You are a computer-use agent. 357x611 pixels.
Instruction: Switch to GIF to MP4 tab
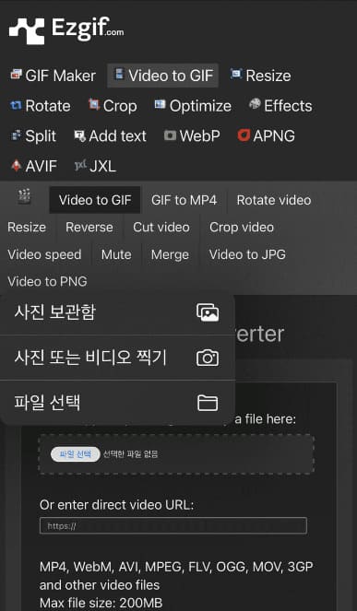coord(184,200)
